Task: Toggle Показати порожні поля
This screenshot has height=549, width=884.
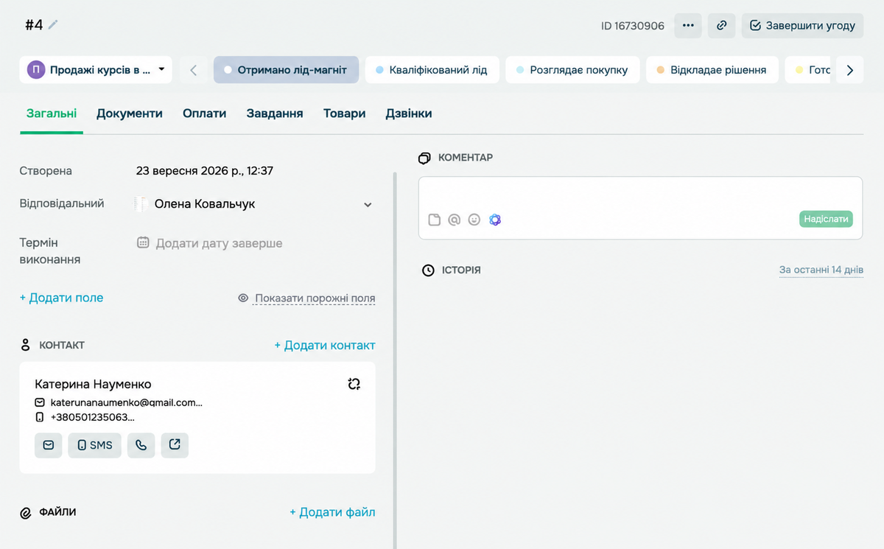Action: point(306,298)
